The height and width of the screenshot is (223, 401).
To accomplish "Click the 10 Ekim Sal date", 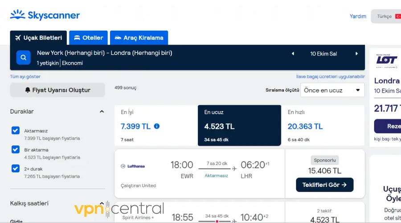I will (323, 54).
